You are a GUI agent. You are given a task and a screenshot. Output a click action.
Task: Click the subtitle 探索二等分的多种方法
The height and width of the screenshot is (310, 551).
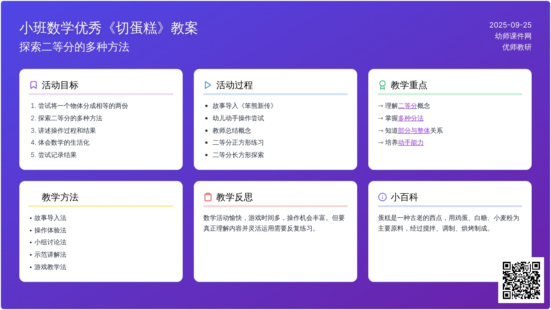coord(74,47)
